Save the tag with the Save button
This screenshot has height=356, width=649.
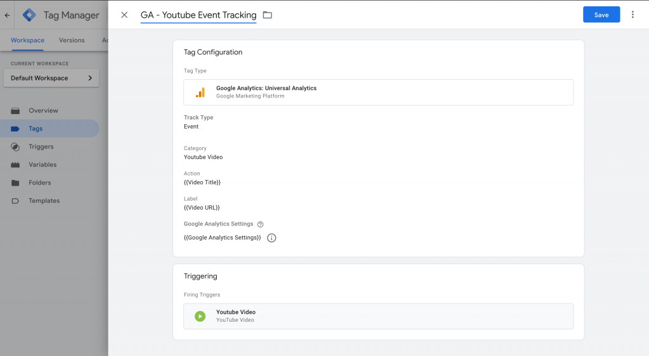[601, 15]
